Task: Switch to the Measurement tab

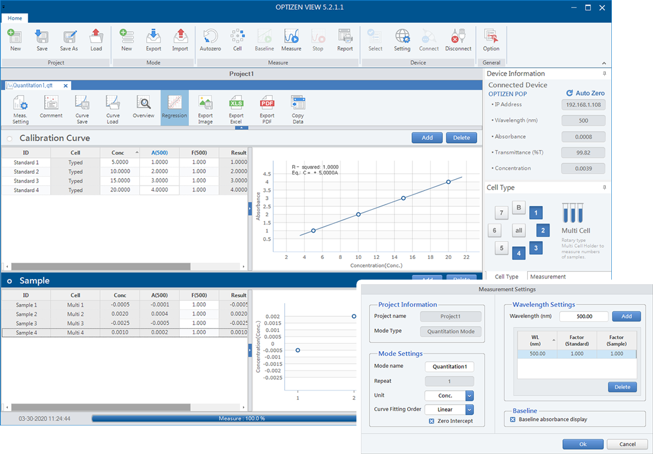Action: (548, 277)
